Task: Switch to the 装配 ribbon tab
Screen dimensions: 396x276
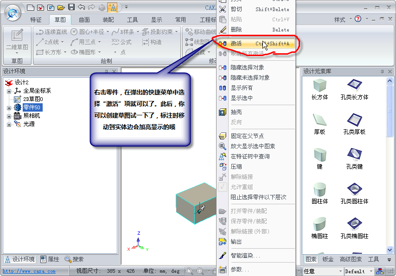Action: 108,19
